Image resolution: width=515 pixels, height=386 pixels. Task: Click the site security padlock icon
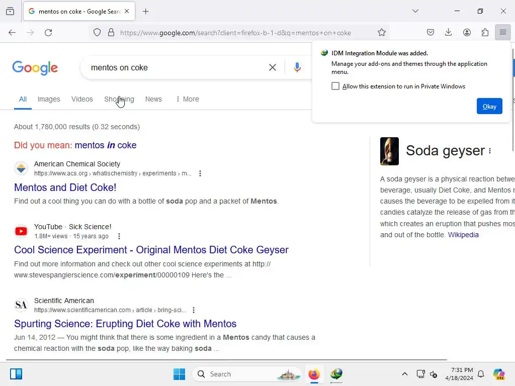[111, 33]
